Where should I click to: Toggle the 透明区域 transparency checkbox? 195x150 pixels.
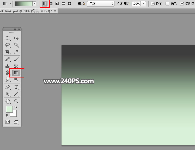click(x=182, y=4)
